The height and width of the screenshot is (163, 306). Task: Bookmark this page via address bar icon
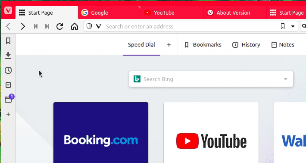[283, 26]
